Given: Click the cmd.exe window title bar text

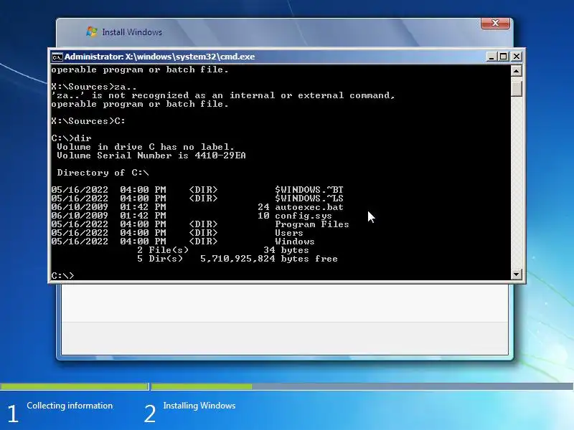Looking at the screenshot, I should [x=159, y=57].
